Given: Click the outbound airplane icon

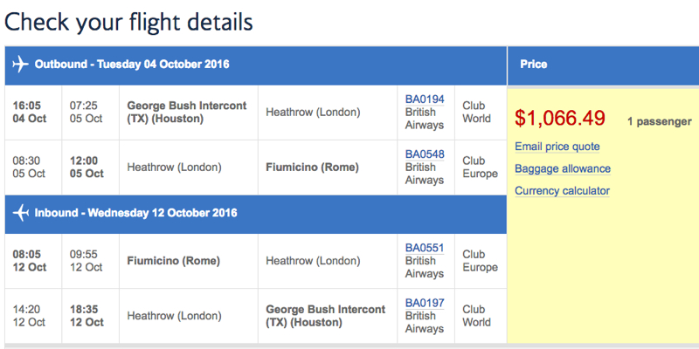Looking at the screenshot, I should [20, 65].
